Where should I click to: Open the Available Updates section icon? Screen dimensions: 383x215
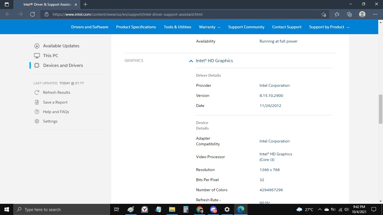point(37,46)
